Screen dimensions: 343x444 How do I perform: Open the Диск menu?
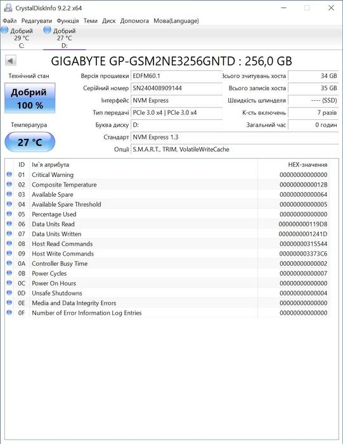tap(108, 21)
